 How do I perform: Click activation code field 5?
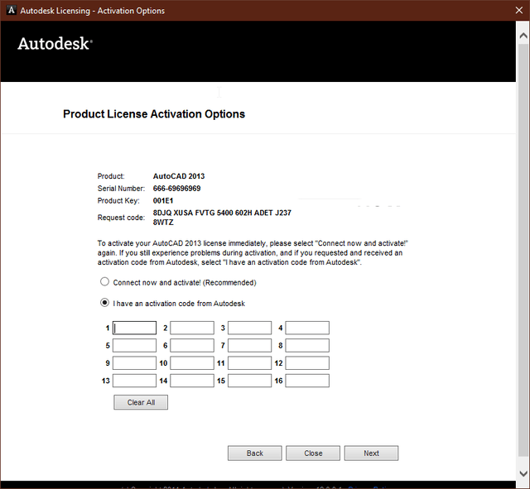134,346
